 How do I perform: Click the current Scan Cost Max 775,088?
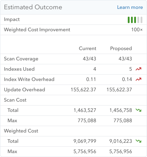click(x=87, y=121)
